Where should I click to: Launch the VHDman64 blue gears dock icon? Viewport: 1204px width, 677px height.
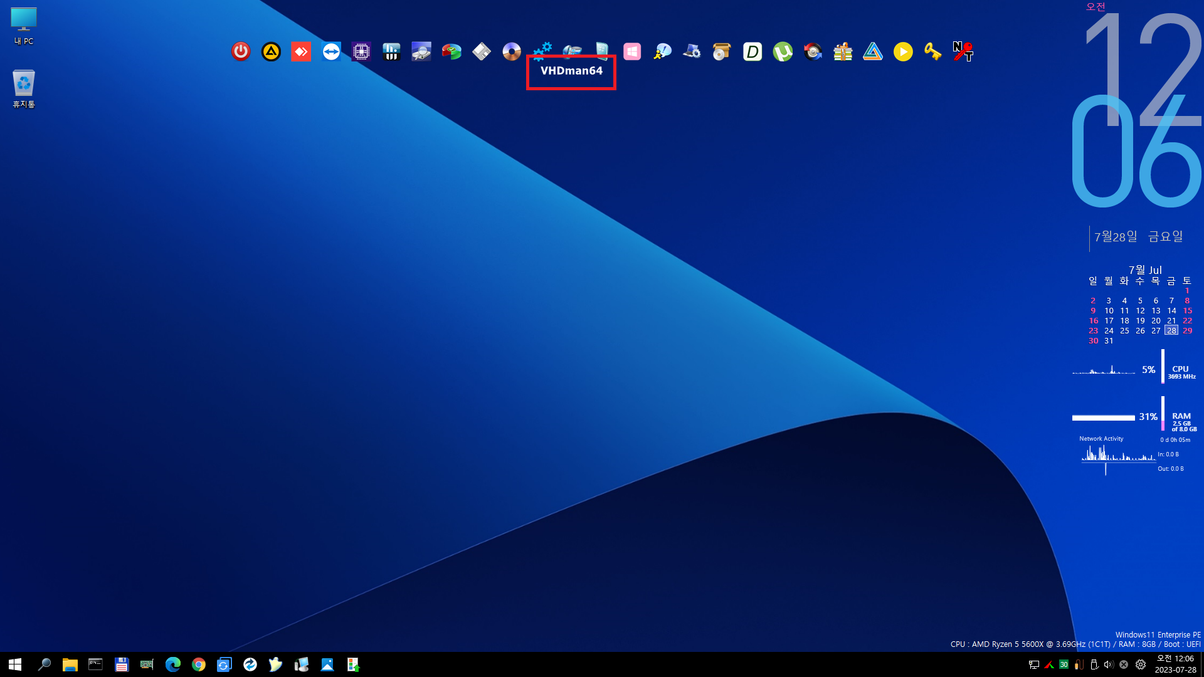click(542, 50)
